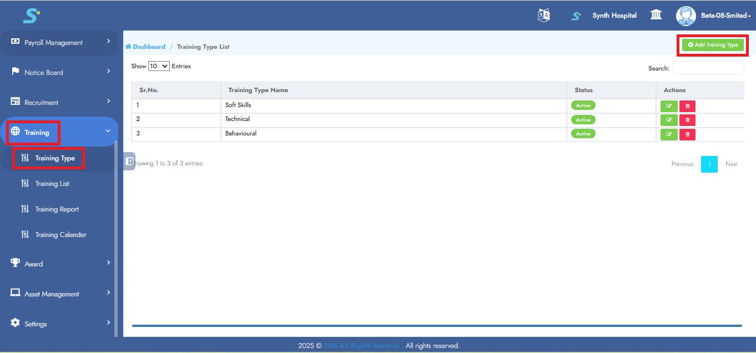
Task: Delete the Technical training type
Action: 687,120
